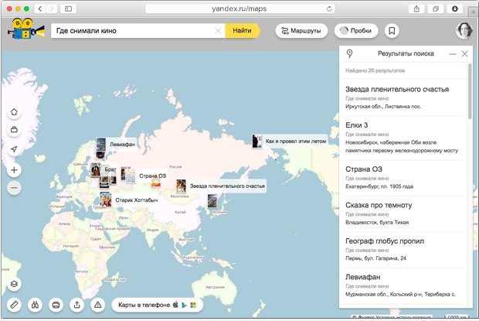Click address Иркутская обл., Листвянка пос.
Screen dimensions: 479x321
[x=383, y=107]
